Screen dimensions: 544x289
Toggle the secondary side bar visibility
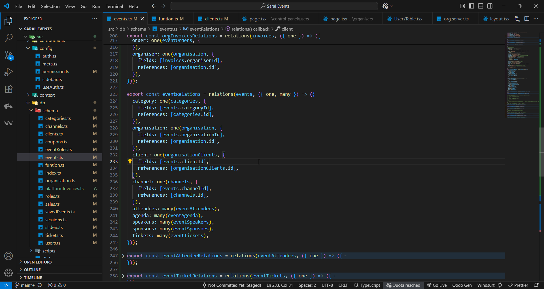490,6
